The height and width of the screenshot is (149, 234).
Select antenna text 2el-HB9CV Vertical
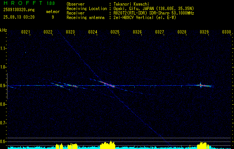click(x=134, y=18)
